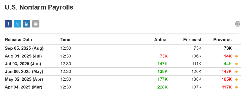Image resolution: width=245 pixels, height=93 pixels.
Task: Click revision dot on Jun 06 row
Action: click(x=236, y=72)
